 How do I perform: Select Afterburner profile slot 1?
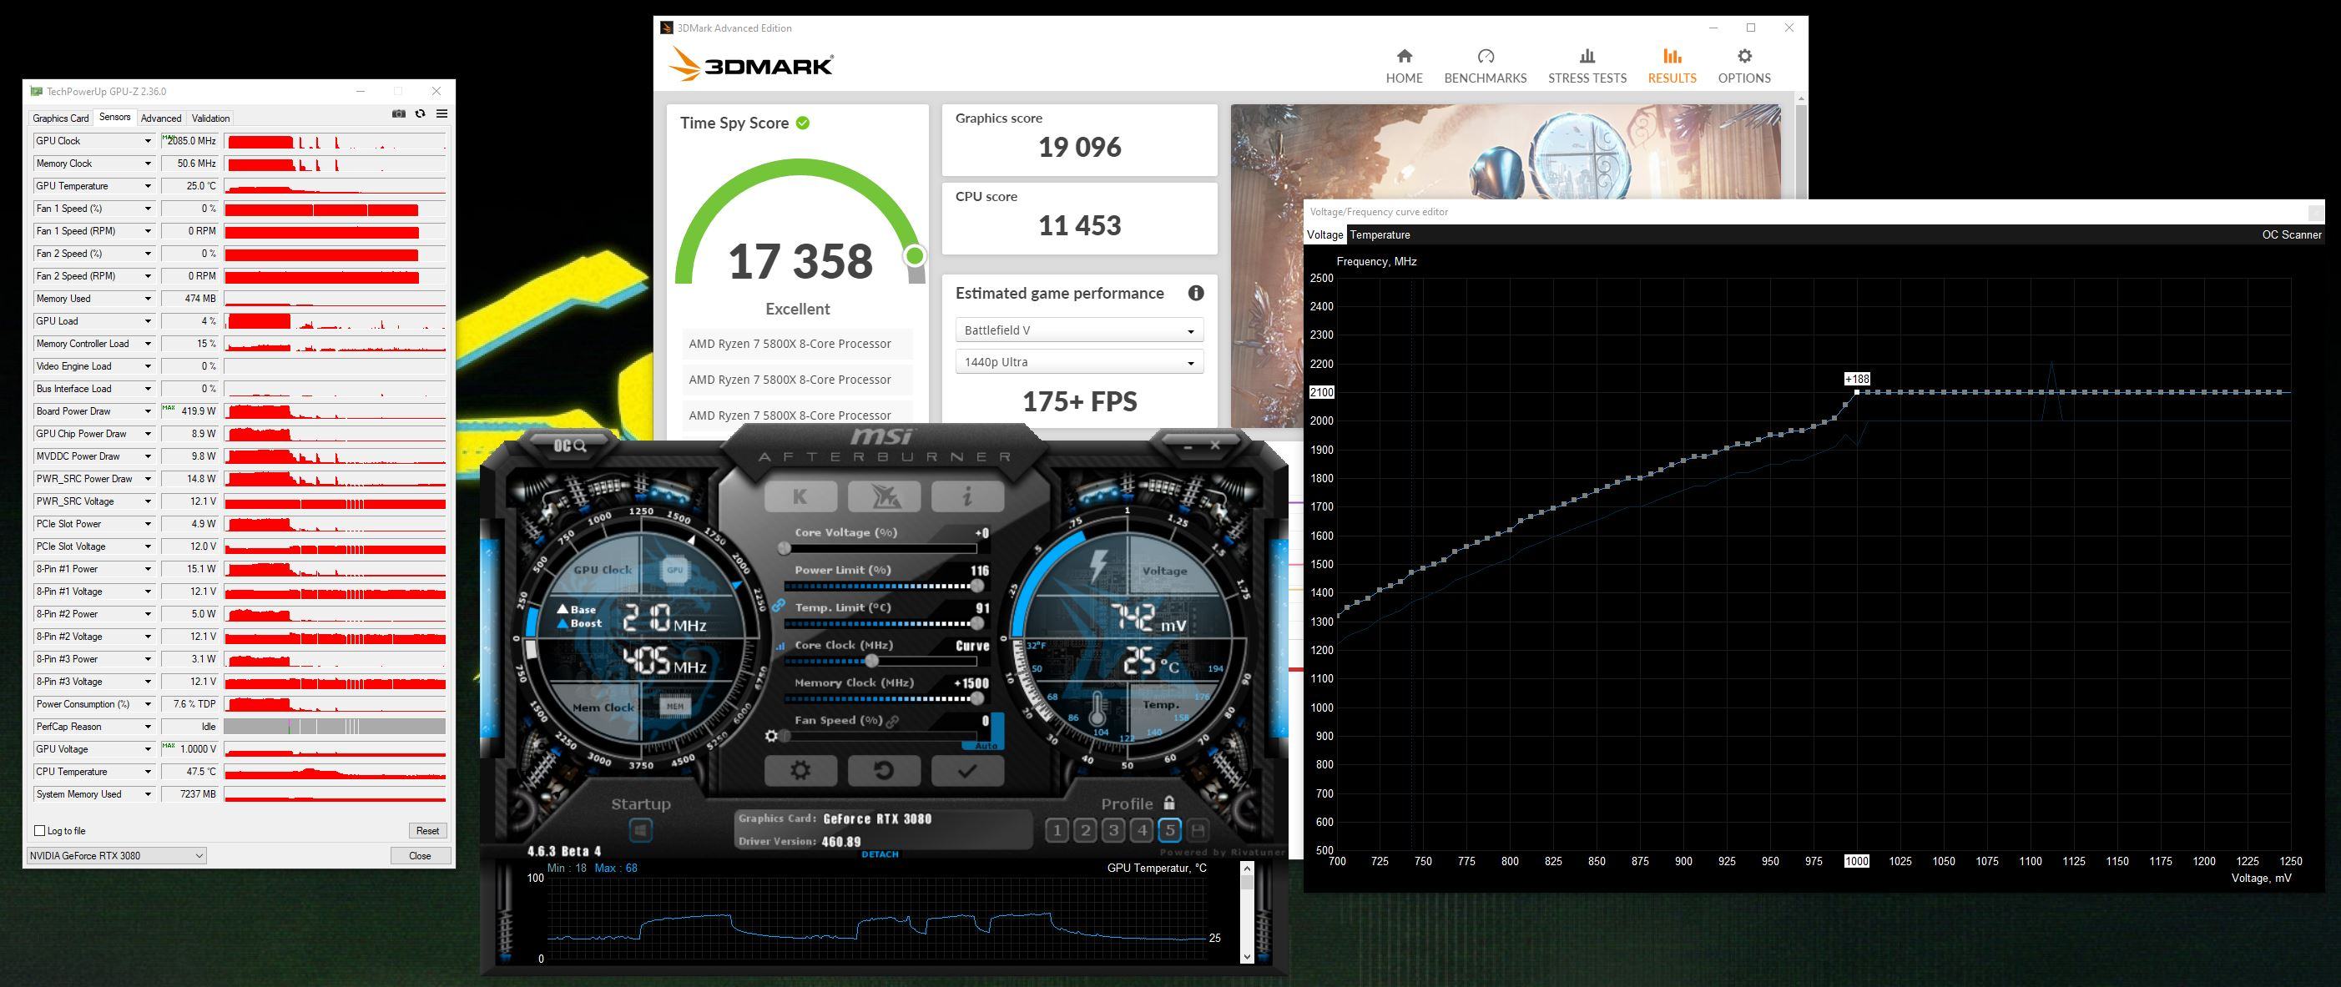pos(1056,830)
